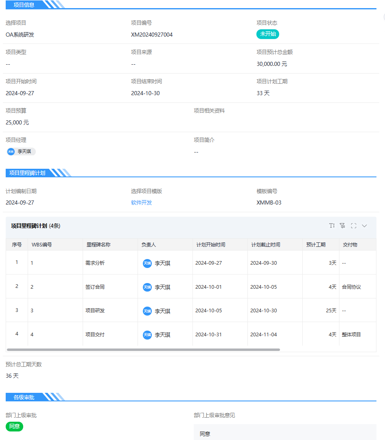Click 李天琪 avatar in 需求分析 row
The height and width of the screenshot is (440, 385).
(x=147, y=264)
